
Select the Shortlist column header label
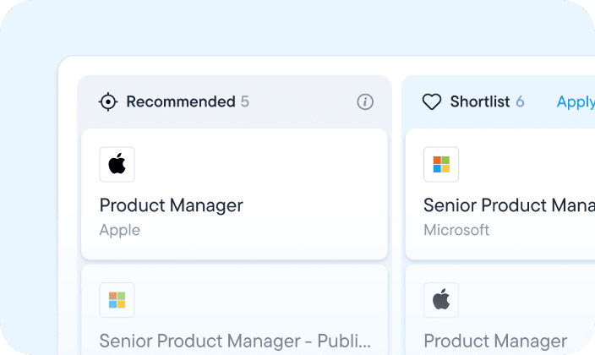[479, 102]
